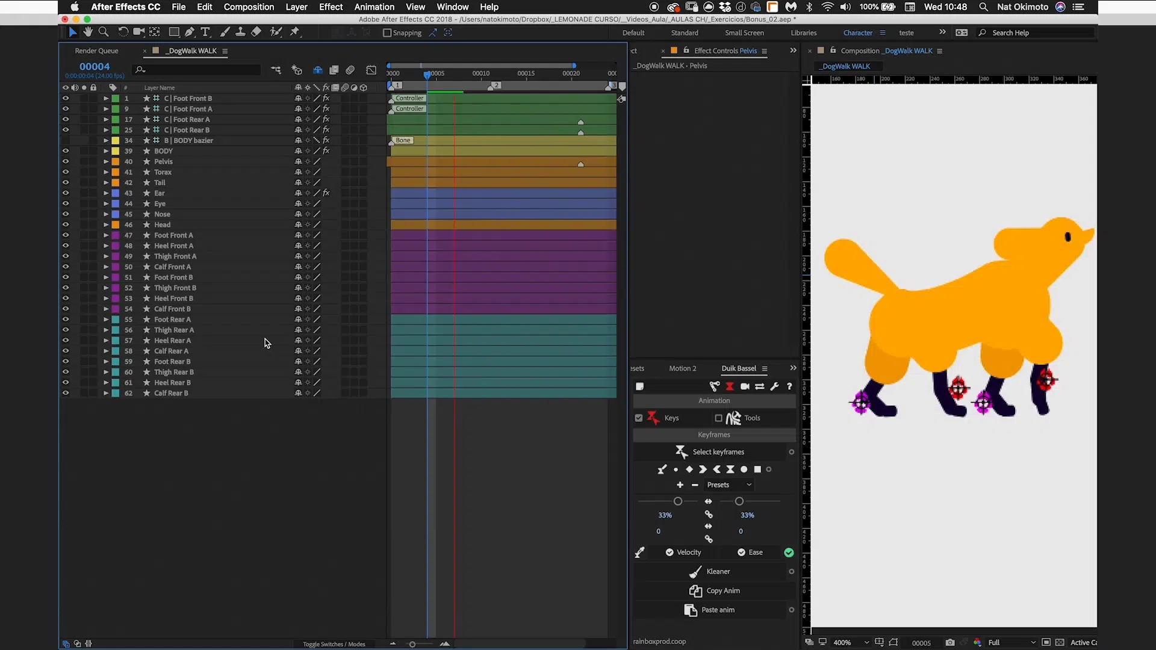Viewport: 1156px width, 650px height.
Task: Expand the Tail layer properties
Action: (106, 183)
